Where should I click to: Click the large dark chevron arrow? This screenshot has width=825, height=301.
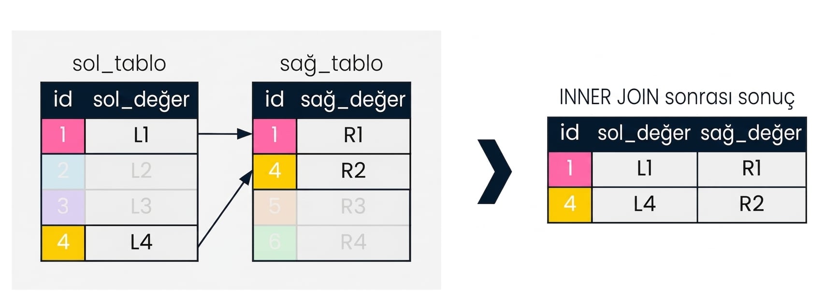click(x=494, y=172)
